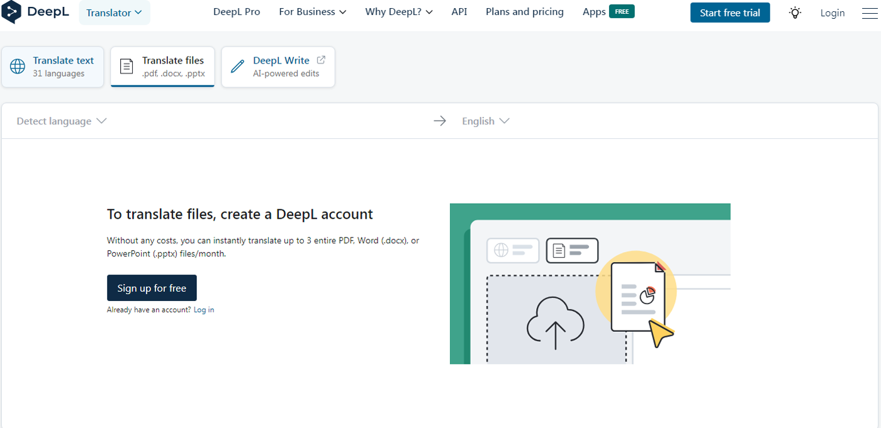The height and width of the screenshot is (428, 881).
Task: Toggle the light bulb theme icon
Action: pyautogui.click(x=795, y=13)
